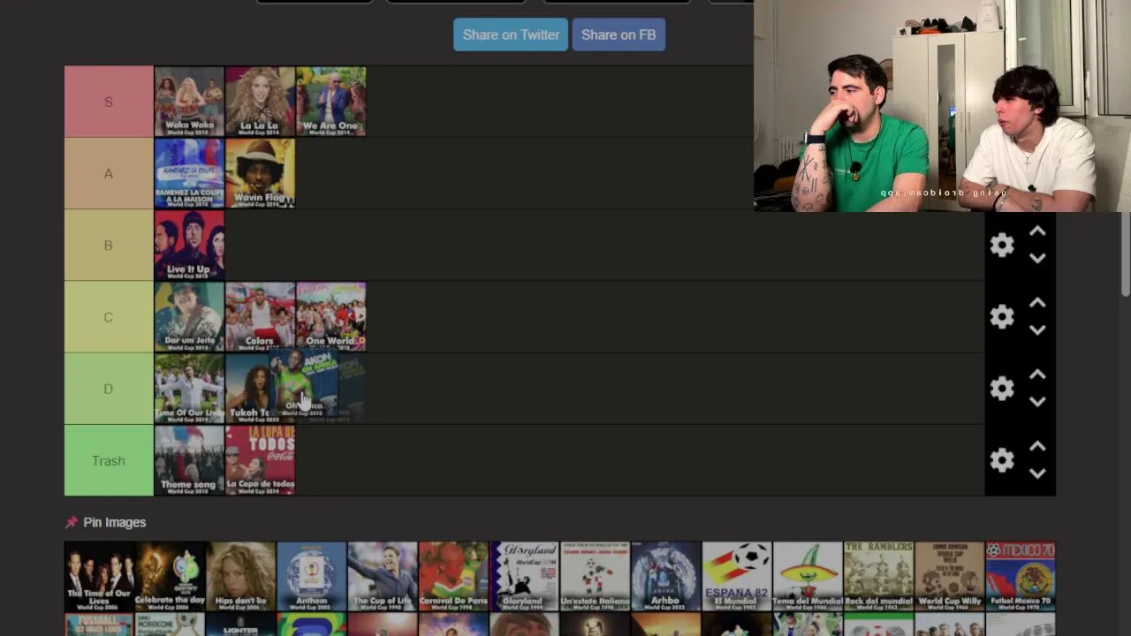The height and width of the screenshot is (636, 1131).
Task: Choose the One World song image
Action: coord(330,317)
